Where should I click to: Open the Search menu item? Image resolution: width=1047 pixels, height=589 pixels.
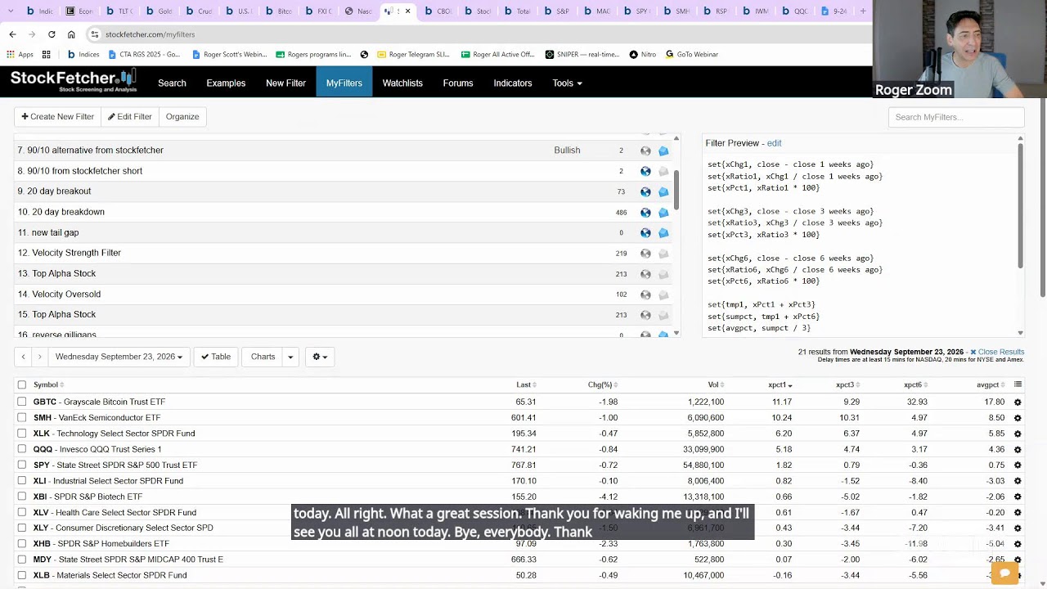coord(172,83)
